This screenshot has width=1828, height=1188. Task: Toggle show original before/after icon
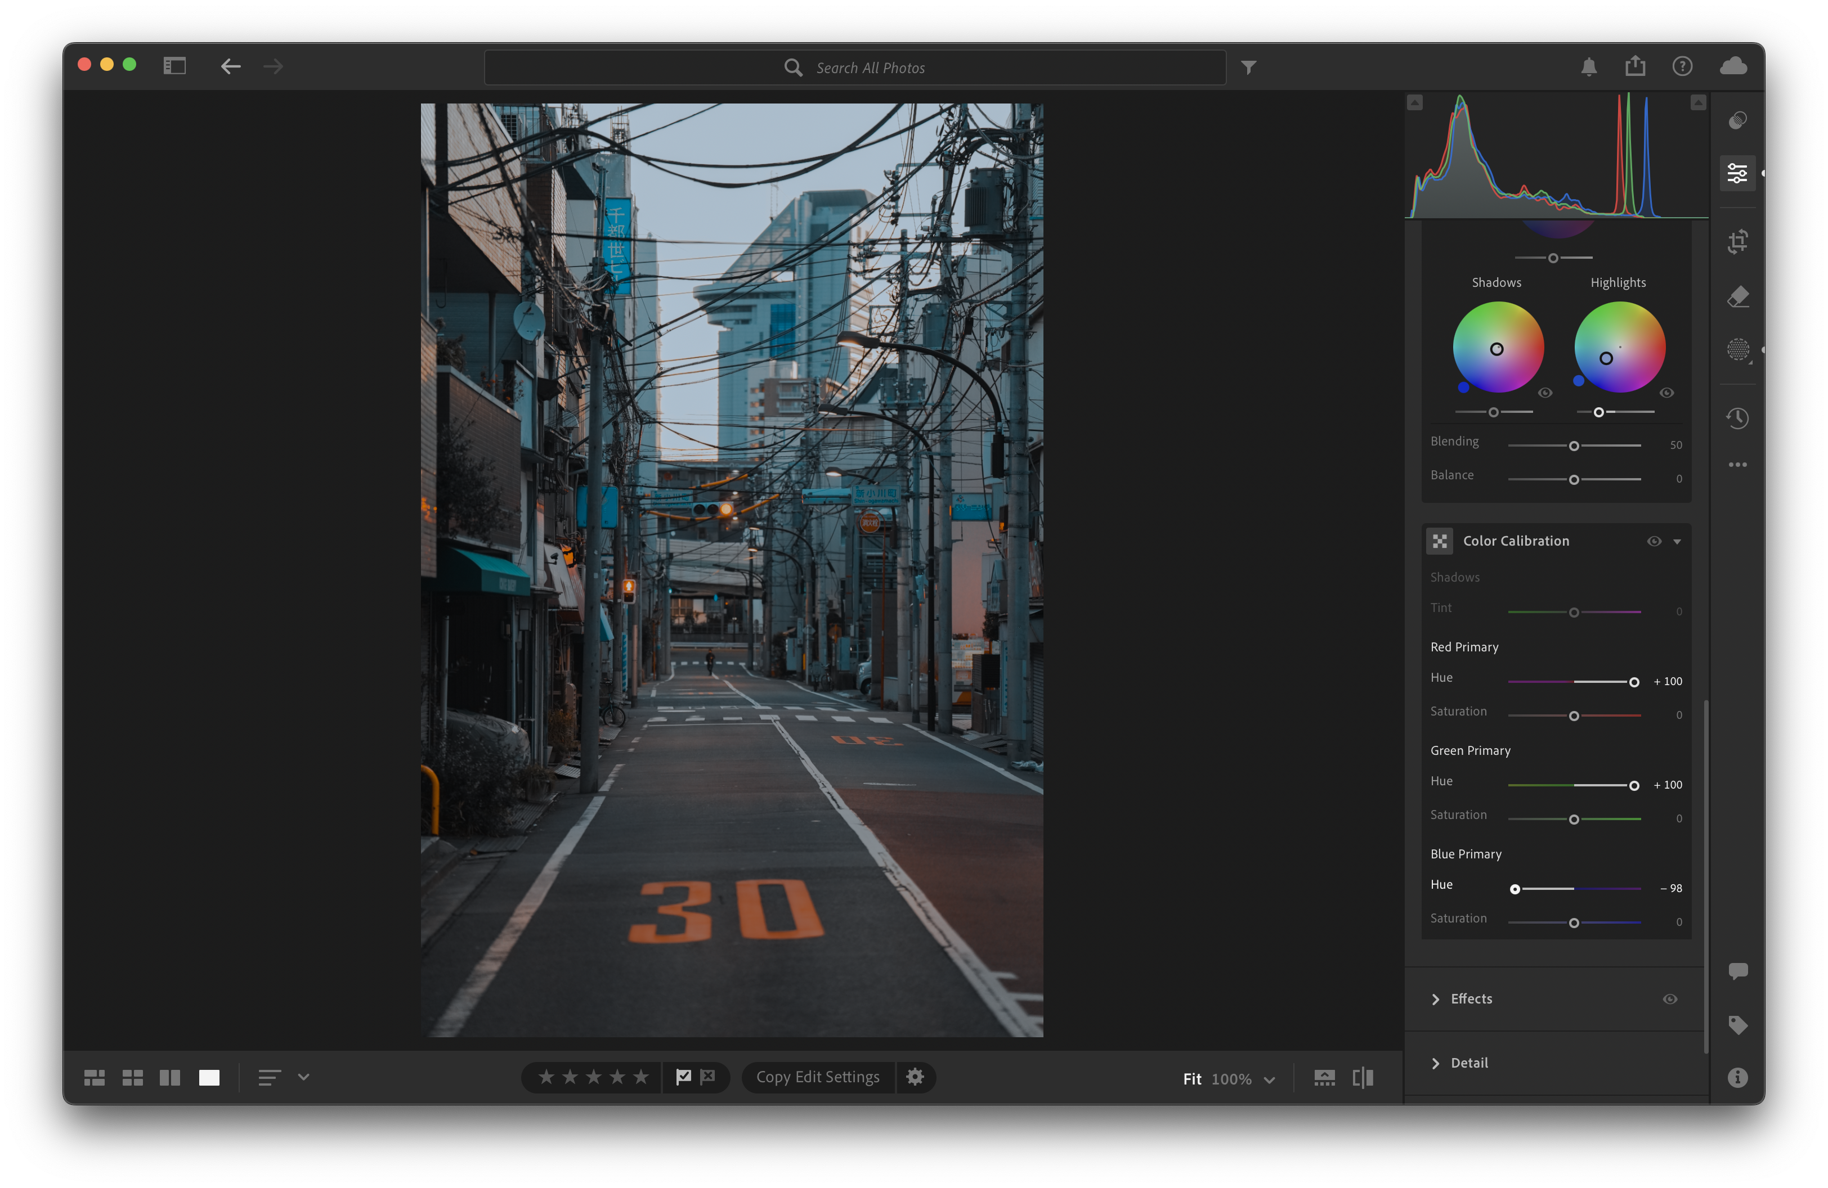point(1363,1078)
